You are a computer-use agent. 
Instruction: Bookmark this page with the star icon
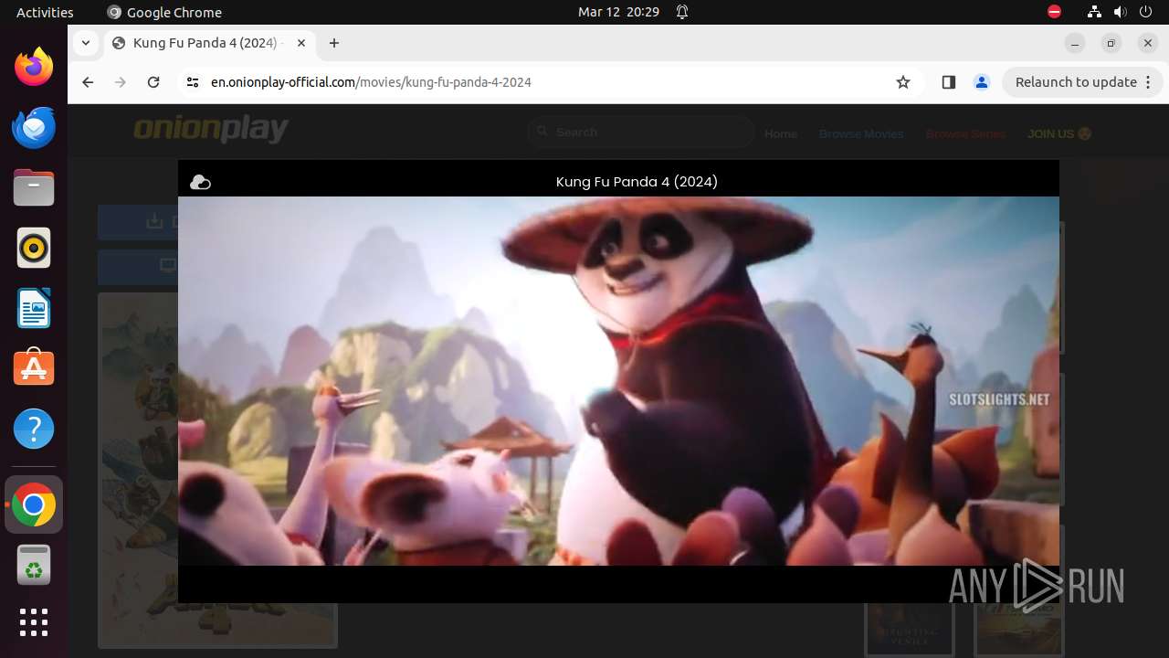903,82
